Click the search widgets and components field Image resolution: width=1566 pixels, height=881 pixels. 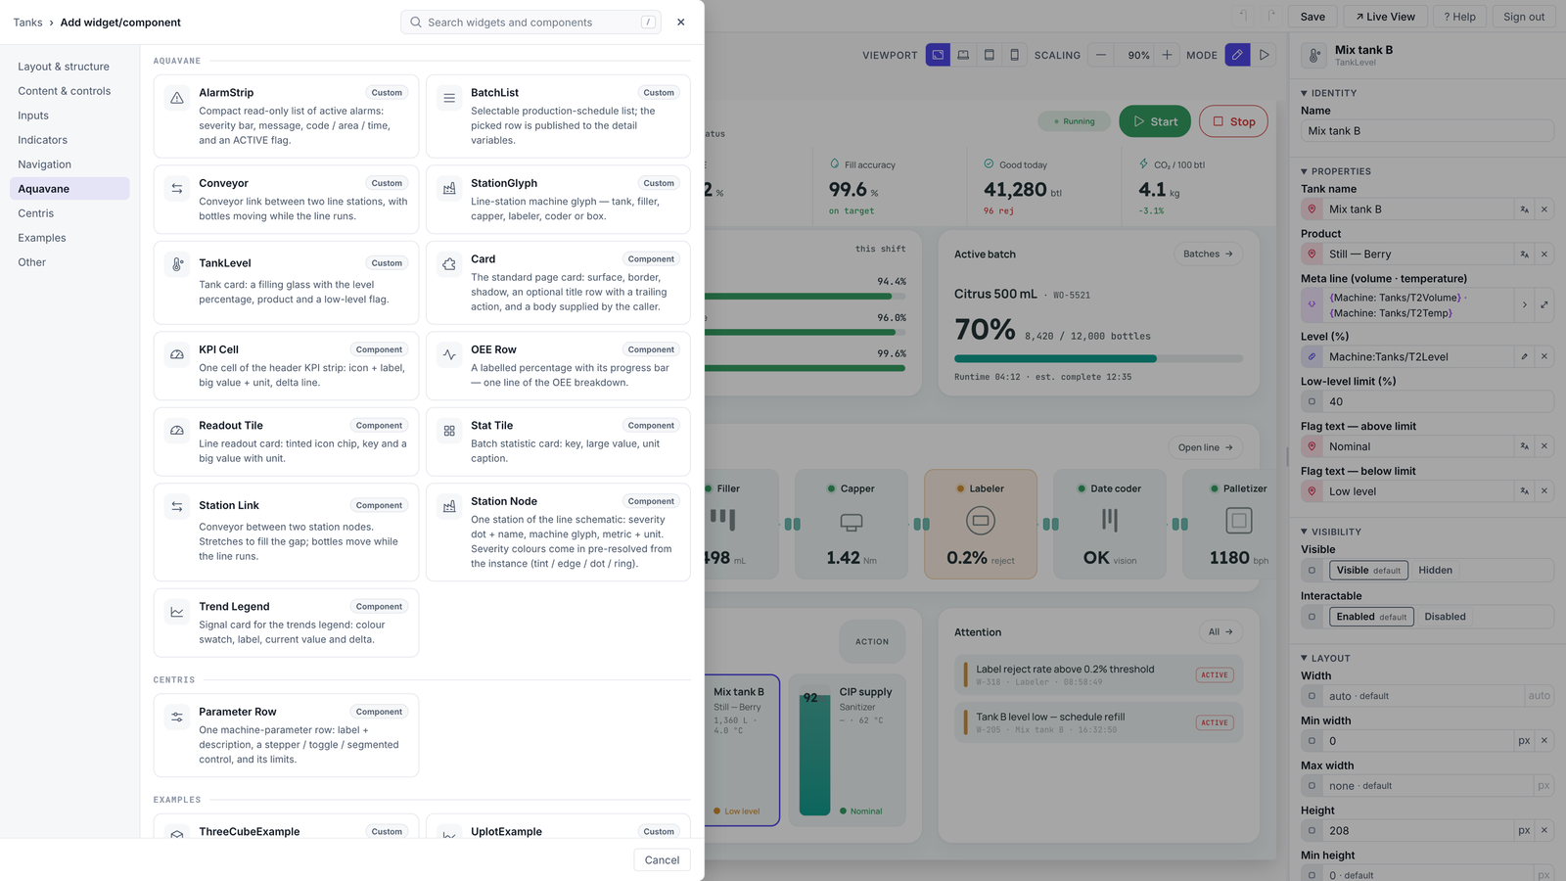[x=530, y=22]
